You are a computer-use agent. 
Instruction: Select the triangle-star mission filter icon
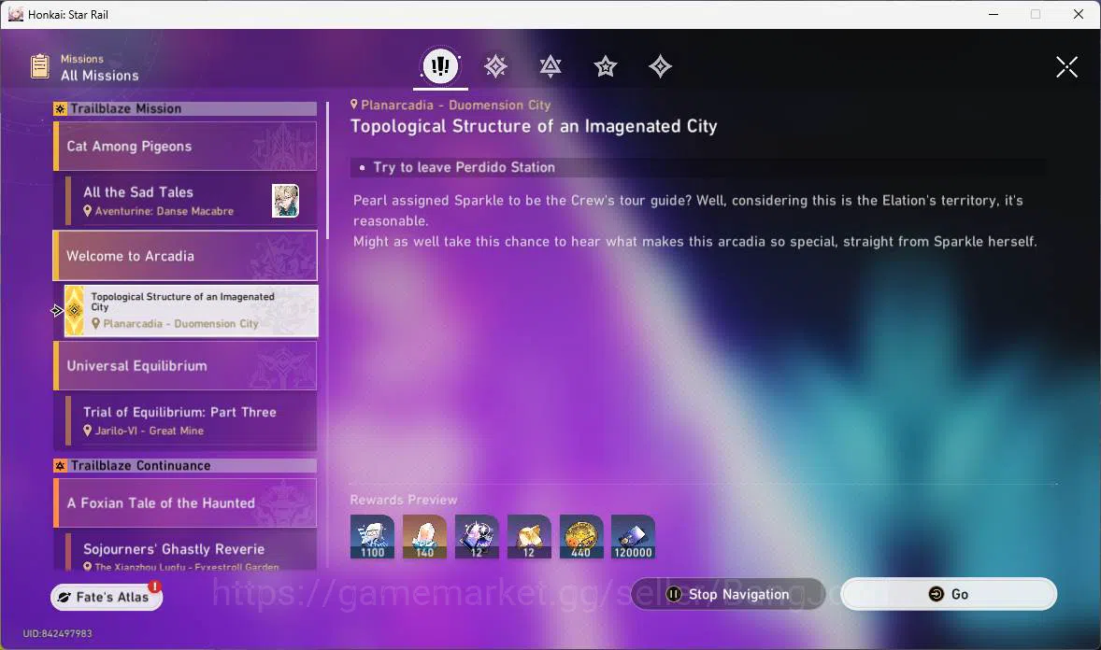coord(550,66)
